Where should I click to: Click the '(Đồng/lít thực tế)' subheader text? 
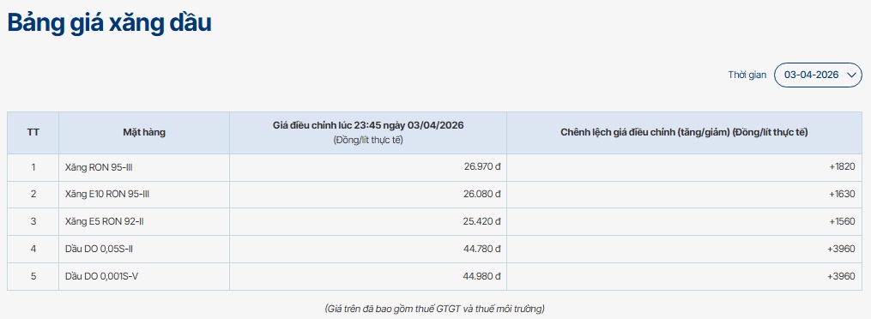pyautogui.click(x=368, y=140)
